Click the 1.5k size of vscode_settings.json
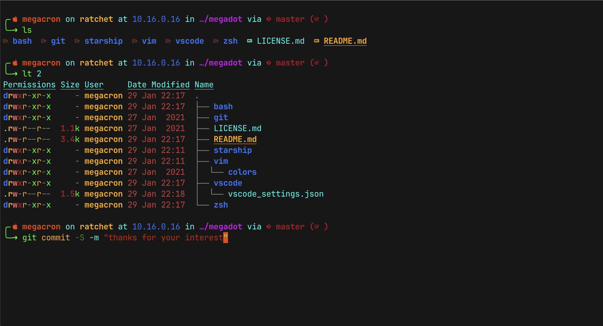 point(70,194)
